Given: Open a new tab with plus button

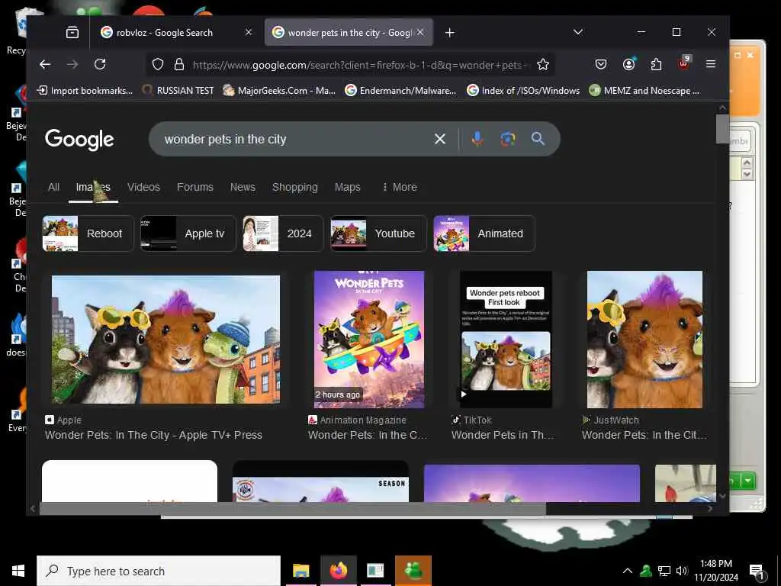Looking at the screenshot, I should tap(450, 32).
